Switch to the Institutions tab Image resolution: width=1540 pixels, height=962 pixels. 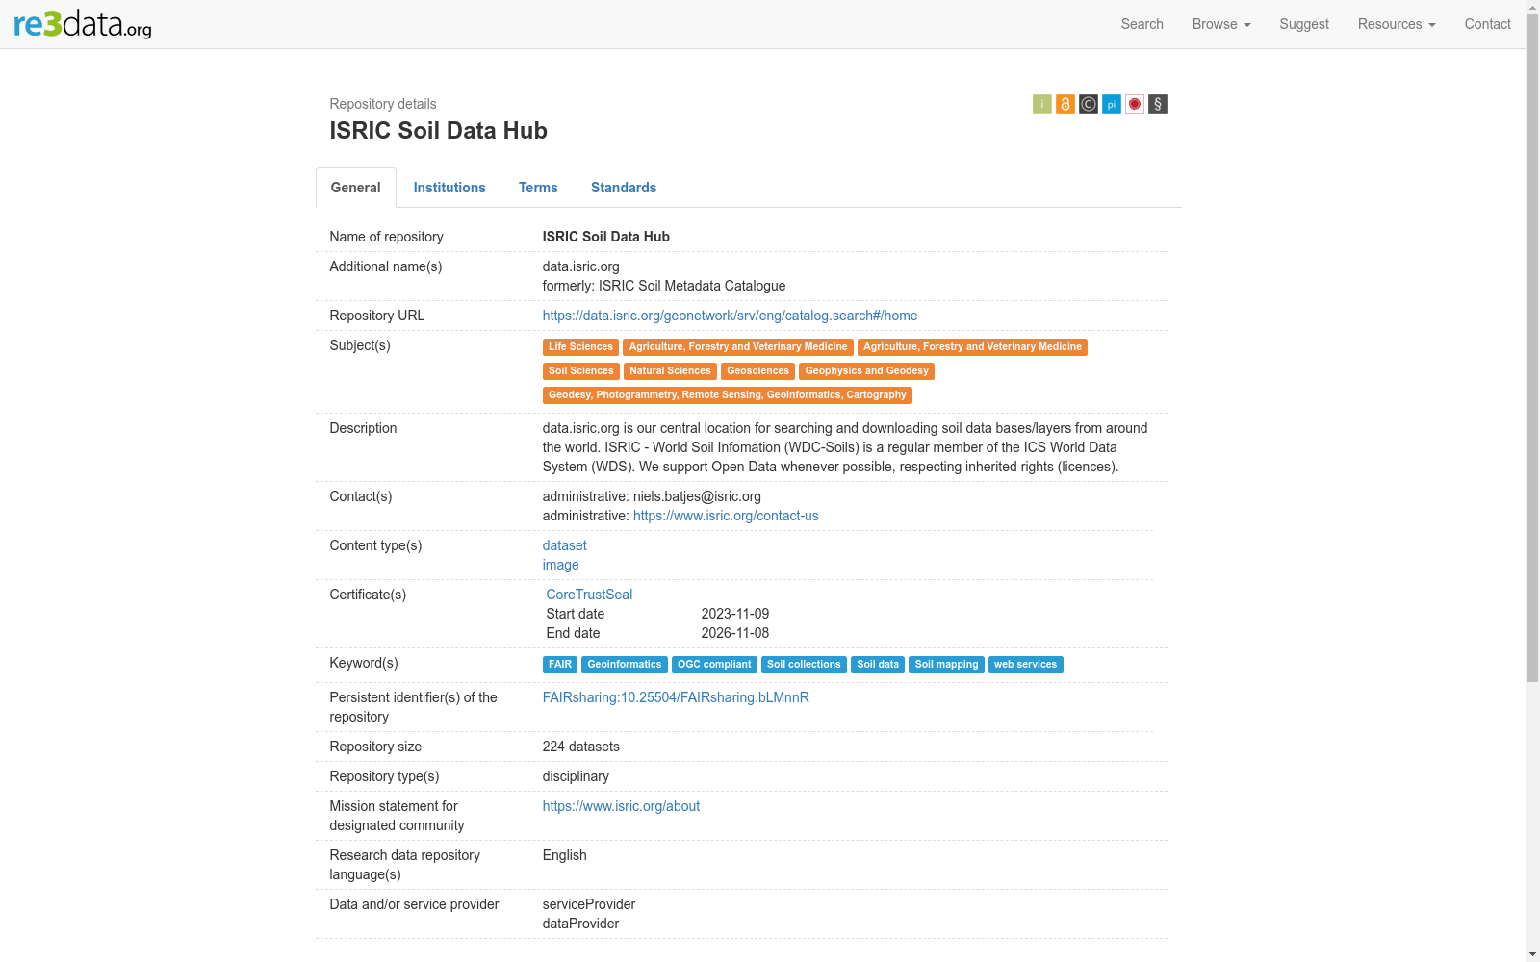(x=449, y=188)
